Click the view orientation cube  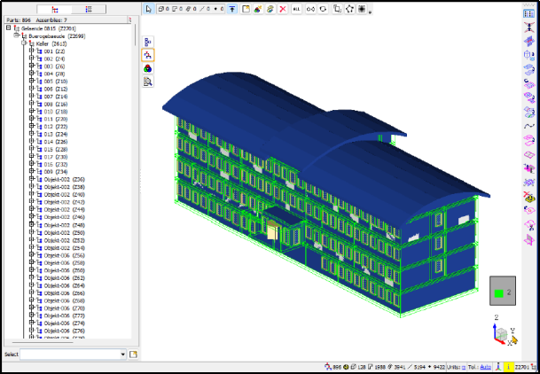click(x=502, y=335)
